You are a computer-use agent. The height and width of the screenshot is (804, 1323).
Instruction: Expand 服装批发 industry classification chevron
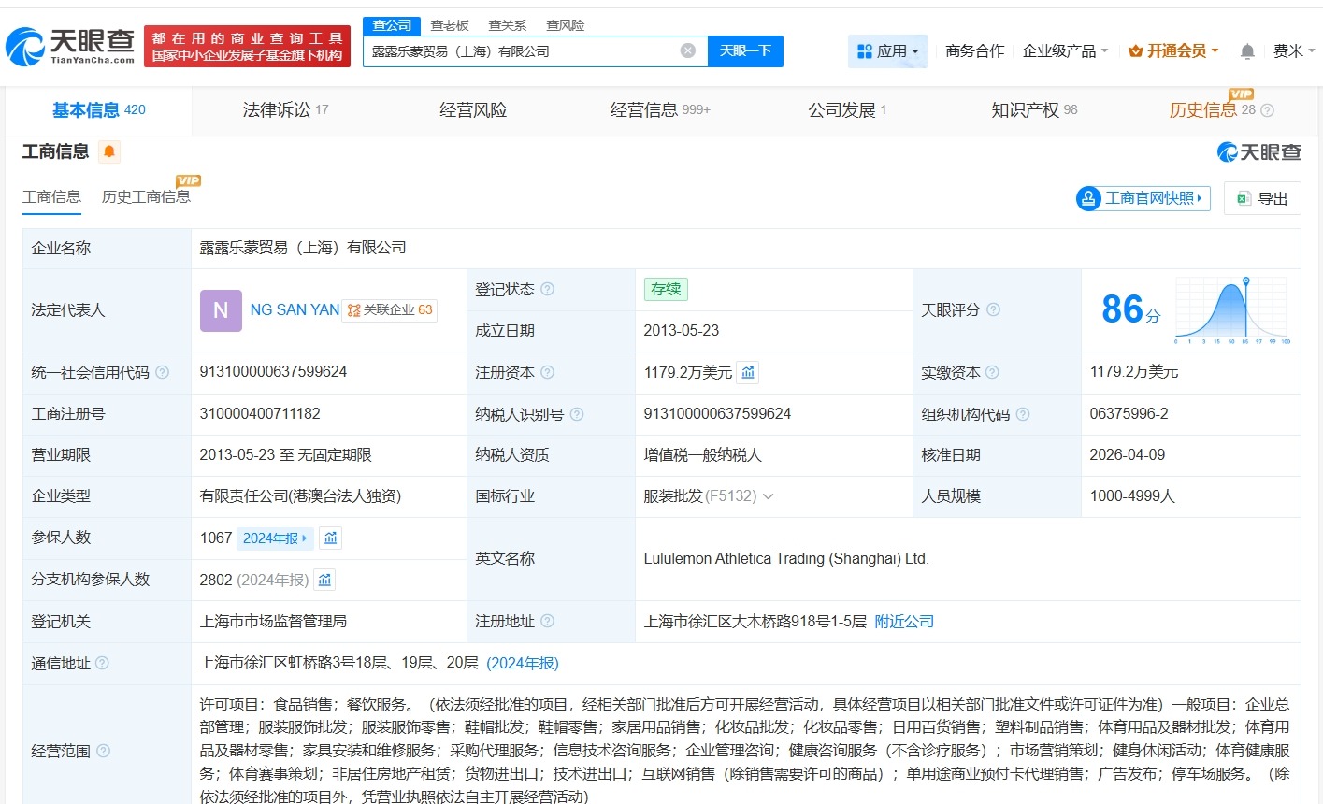tap(769, 496)
